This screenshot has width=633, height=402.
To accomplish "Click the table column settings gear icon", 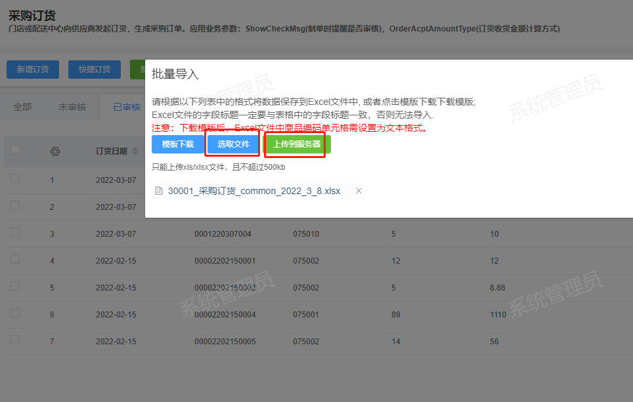I will click(x=55, y=151).
